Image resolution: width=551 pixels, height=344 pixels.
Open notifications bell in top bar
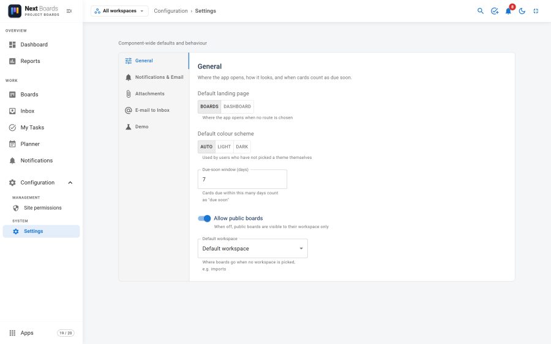click(508, 11)
